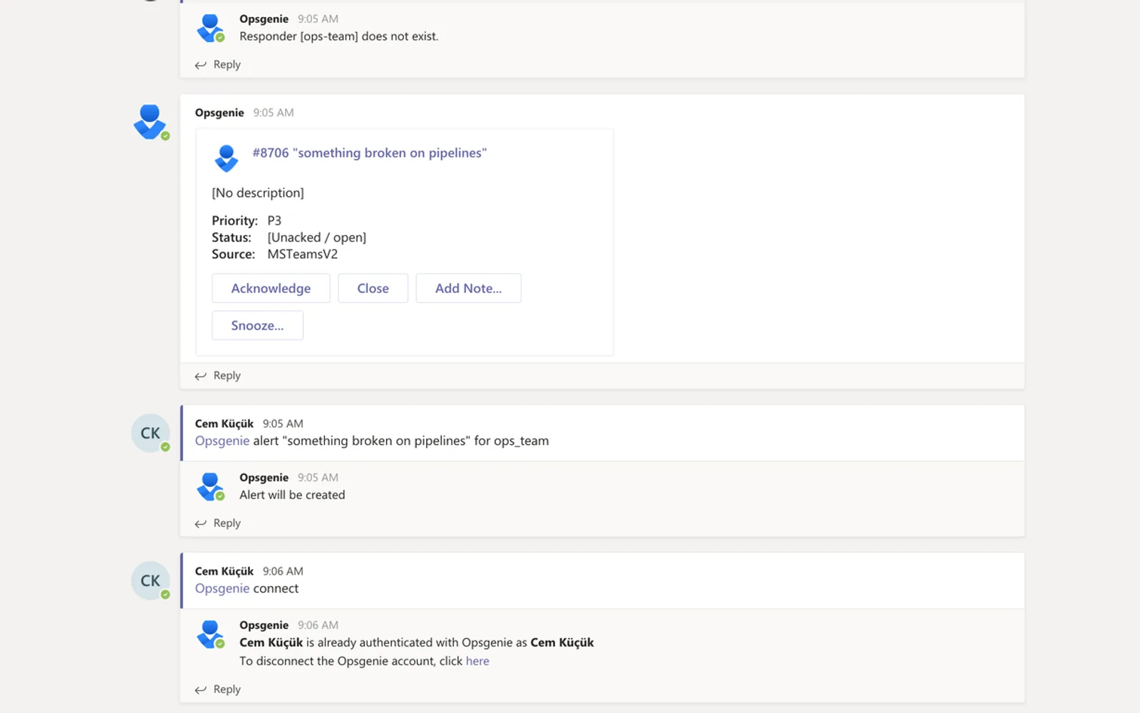Open the Add Note... dialog

pos(468,288)
